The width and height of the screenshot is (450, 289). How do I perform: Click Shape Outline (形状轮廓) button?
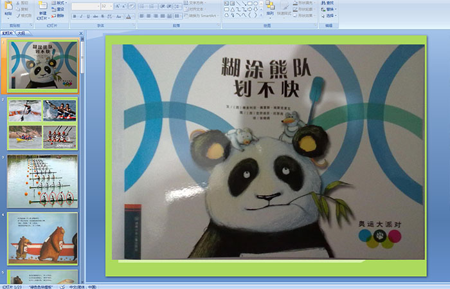(304, 9)
